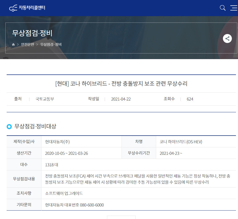Click the share icon button
Image resolution: width=238 pixels, height=219 pixels.
[x=227, y=39]
